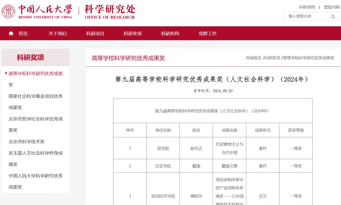Click the home icon in navigation bar

point(11,33)
